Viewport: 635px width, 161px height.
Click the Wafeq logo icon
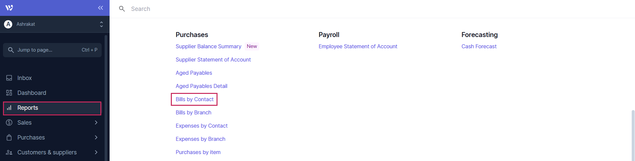coord(9,8)
